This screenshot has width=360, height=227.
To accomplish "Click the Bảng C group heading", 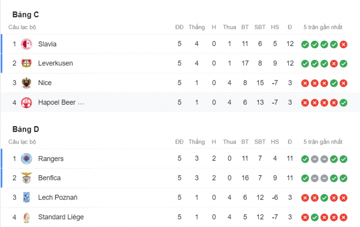I will click(x=26, y=15).
